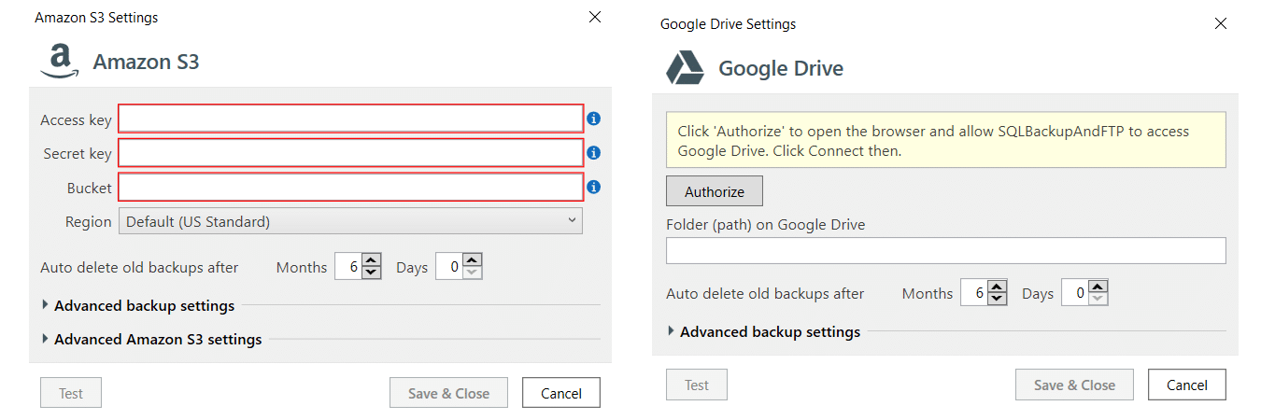This screenshot has height=420, width=1261.
Task: Focus the Google Drive folder path field
Action: pyautogui.click(x=945, y=250)
